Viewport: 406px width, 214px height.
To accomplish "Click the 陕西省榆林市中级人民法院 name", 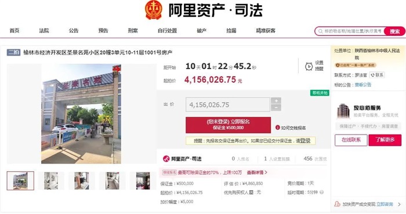I will coord(377,54).
